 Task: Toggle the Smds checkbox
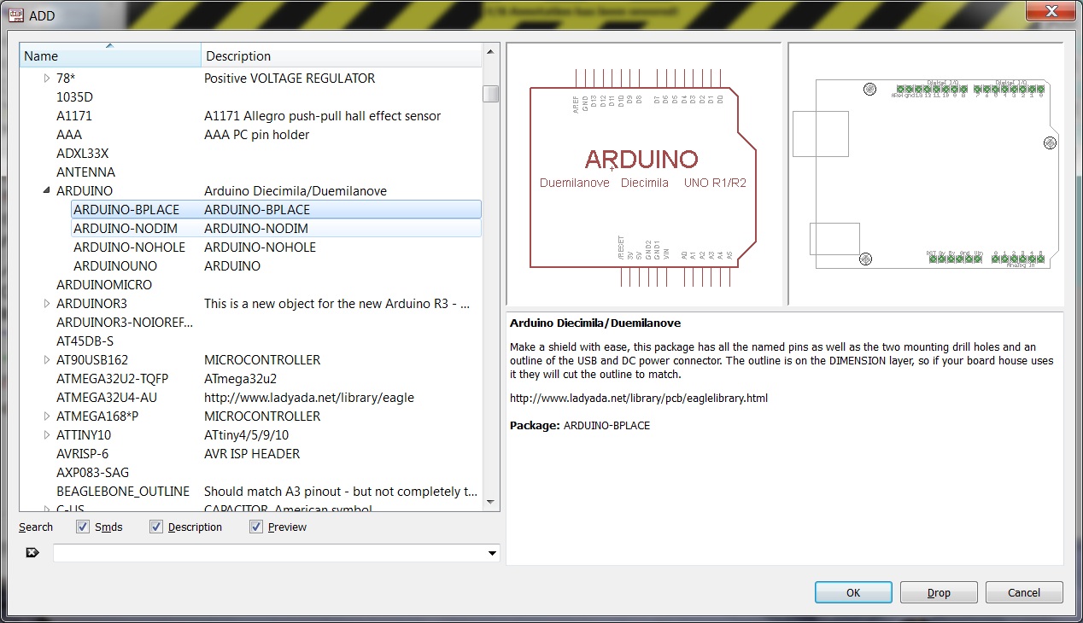click(x=82, y=527)
